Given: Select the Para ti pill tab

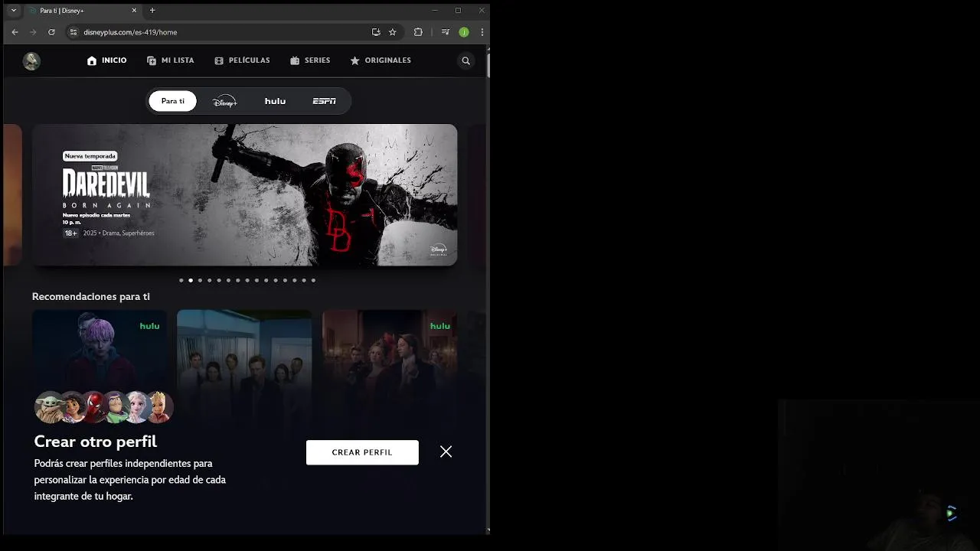Looking at the screenshot, I should click(x=173, y=101).
